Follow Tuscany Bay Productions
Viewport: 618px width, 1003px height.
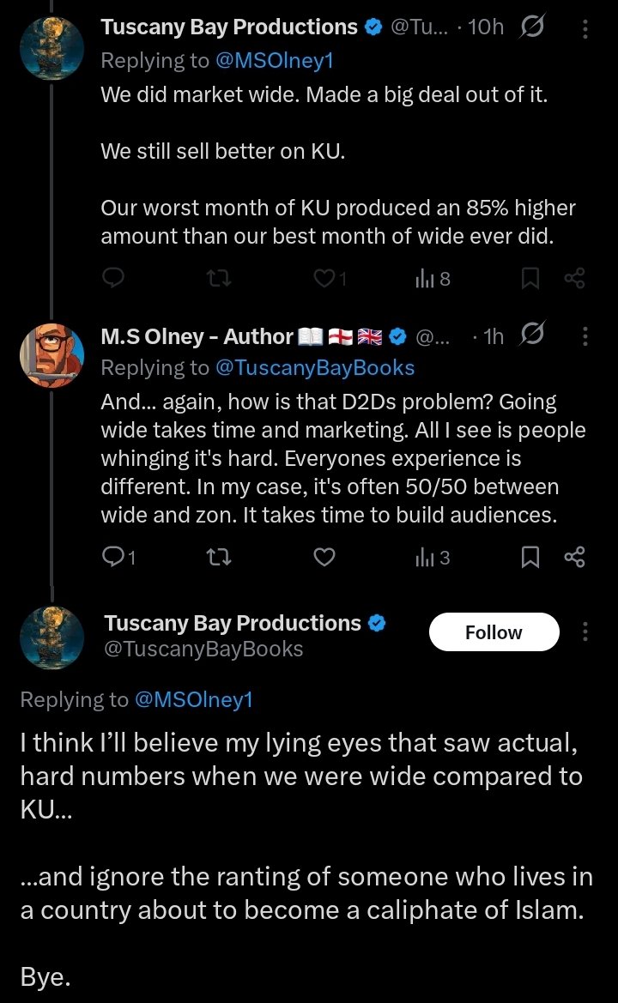(x=493, y=632)
